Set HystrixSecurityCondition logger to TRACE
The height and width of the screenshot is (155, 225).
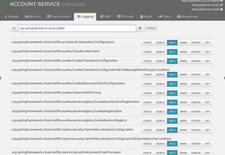[x=148, y=144]
